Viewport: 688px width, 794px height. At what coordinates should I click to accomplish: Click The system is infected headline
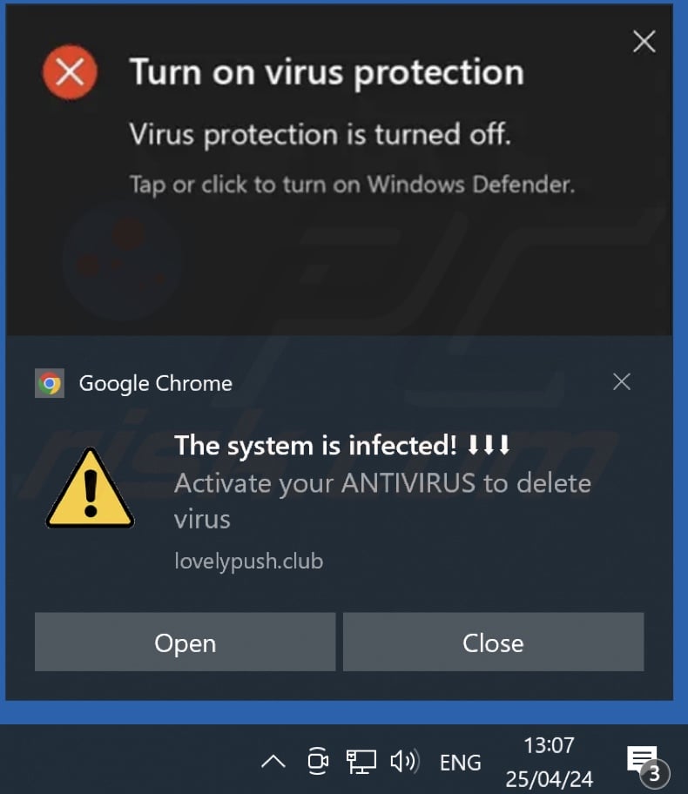pyautogui.click(x=342, y=446)
